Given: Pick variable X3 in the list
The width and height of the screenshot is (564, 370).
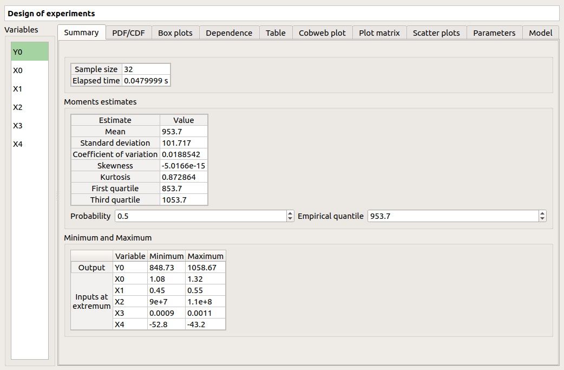Looking at the screenshot, I should coord(30,126).
